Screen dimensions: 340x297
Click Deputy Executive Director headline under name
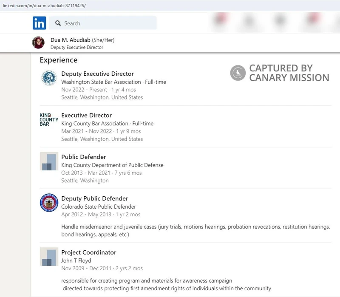click(x=77, y=48)
